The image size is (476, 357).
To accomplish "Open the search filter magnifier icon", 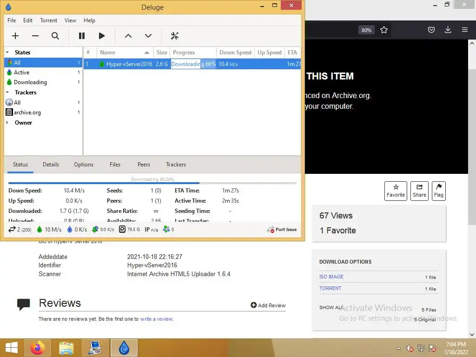I will coord(55,36).
